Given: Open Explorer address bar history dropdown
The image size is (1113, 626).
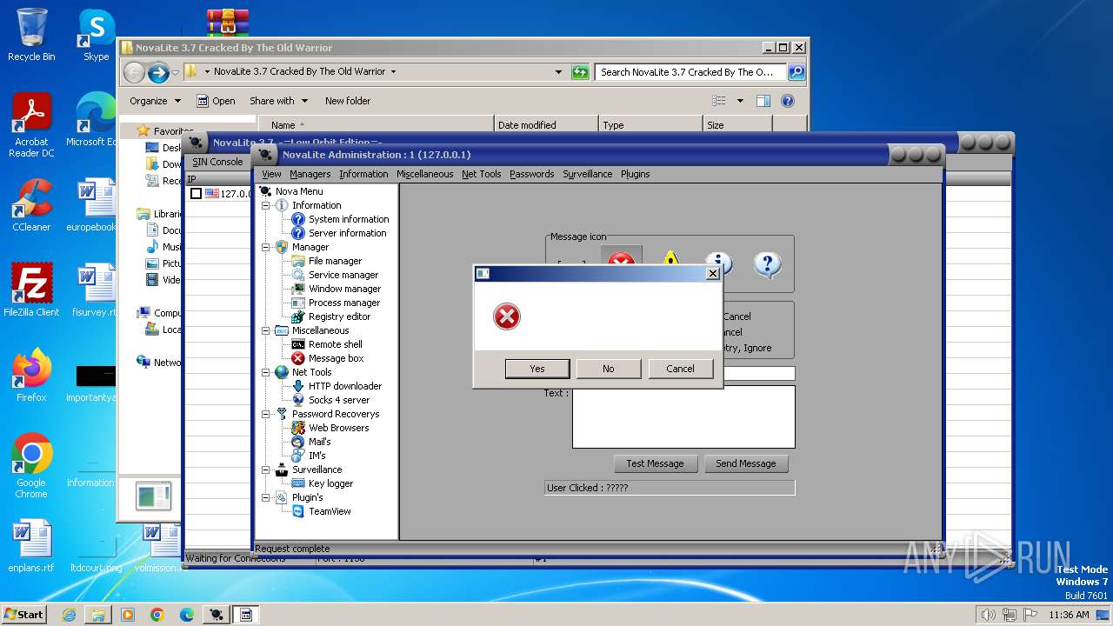Looking at the screenshot, I should coord(558,72).
